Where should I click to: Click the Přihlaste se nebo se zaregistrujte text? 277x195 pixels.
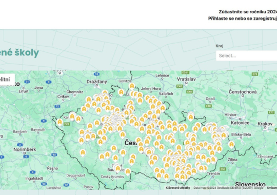click(x=243, y=18)
